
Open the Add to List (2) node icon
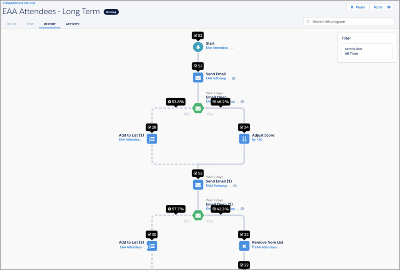click(x=152, y=245)
